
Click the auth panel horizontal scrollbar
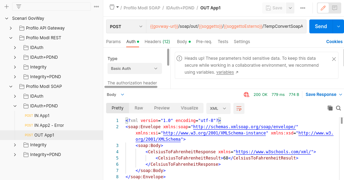pos(131,87)
